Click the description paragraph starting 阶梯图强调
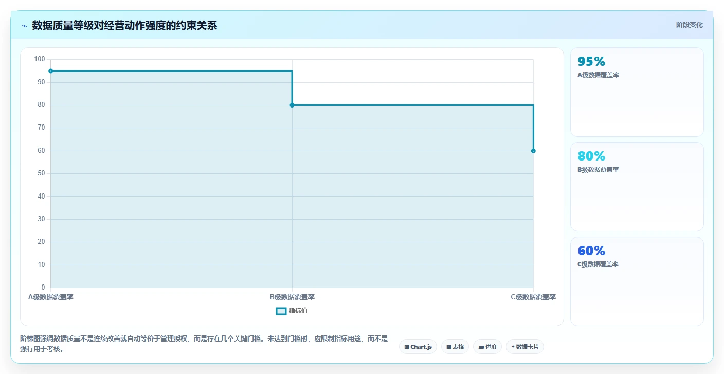 pos(204,344)
